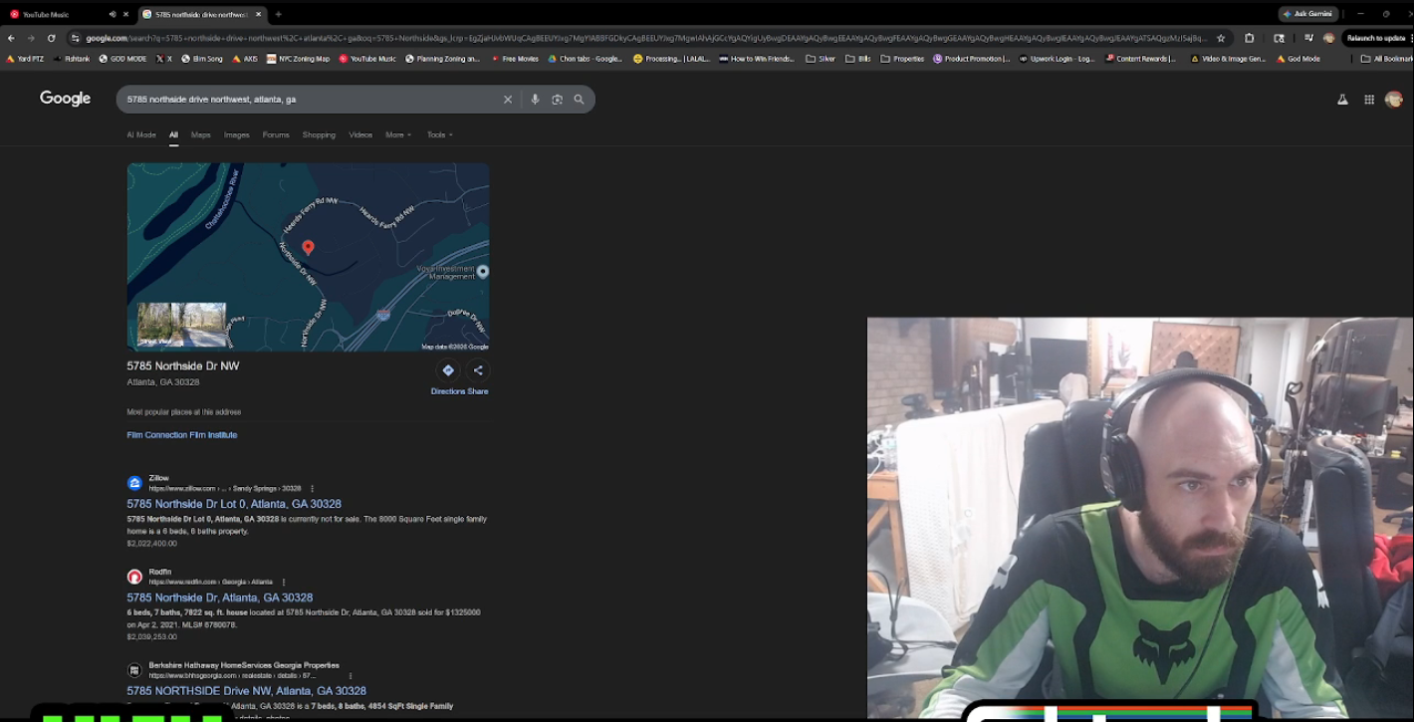The height and width of the screenshot is (722, 1414).
Task: Select the Shopping search tab
Action: (319, 134)
